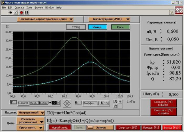Click the cursor X value 65,06 field
Screen dimensions: 184x132
click(x=34, y=103)
